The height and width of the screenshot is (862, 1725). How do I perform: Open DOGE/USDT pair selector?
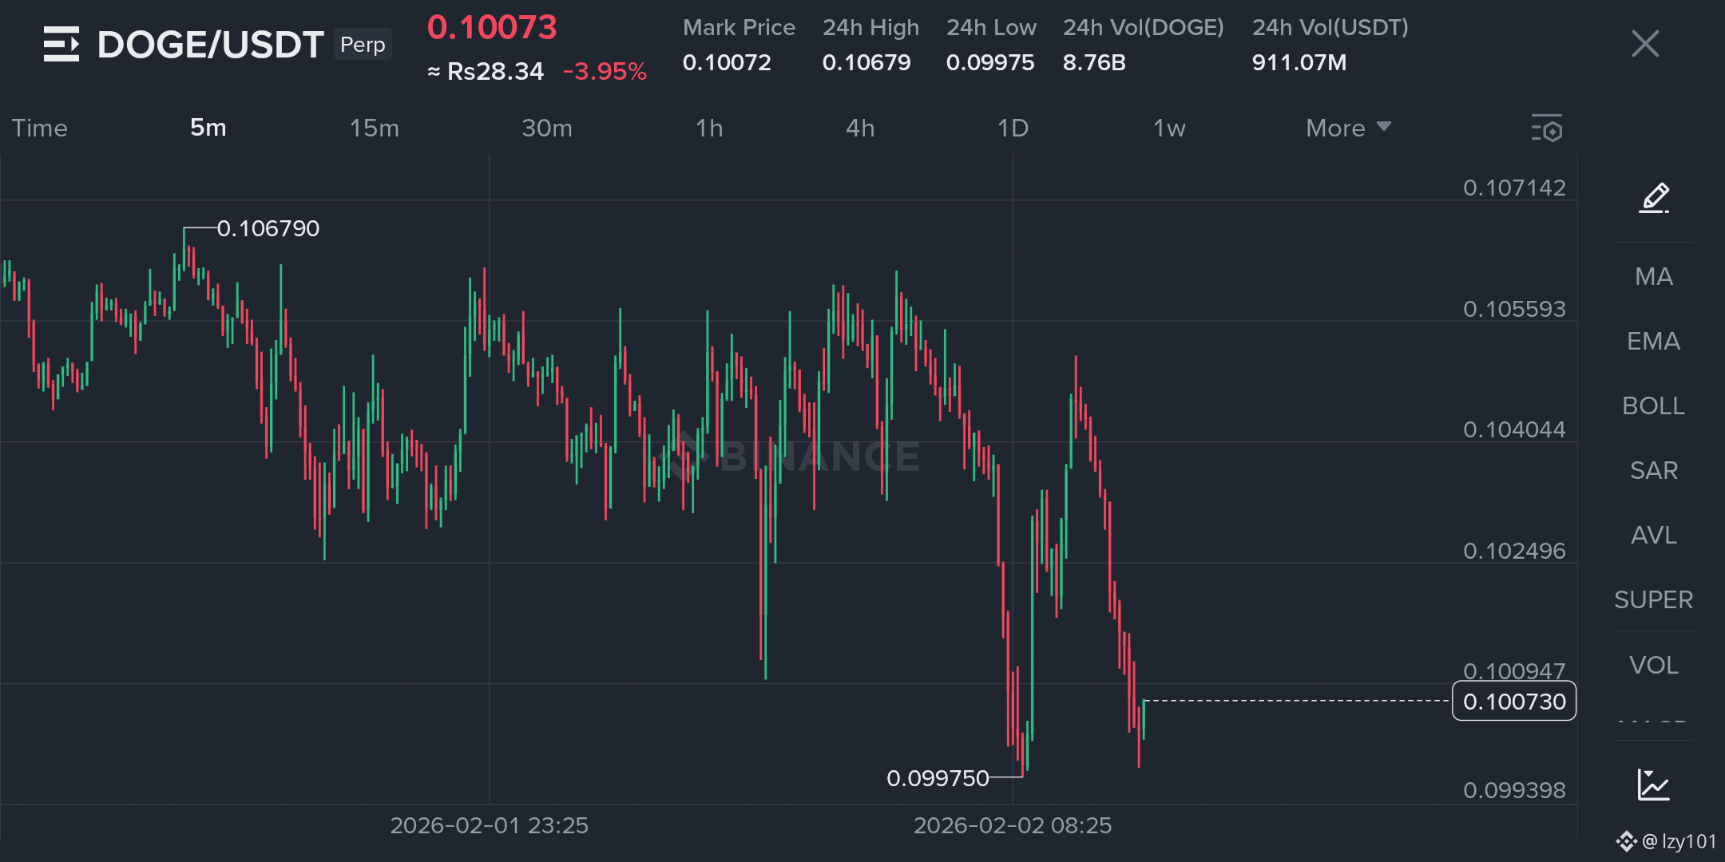tap(210, 45)
